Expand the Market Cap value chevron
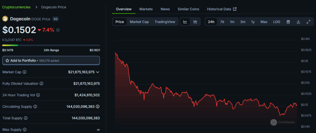The width and height of the screenshot is (316, 133). (x=98, y=72)
